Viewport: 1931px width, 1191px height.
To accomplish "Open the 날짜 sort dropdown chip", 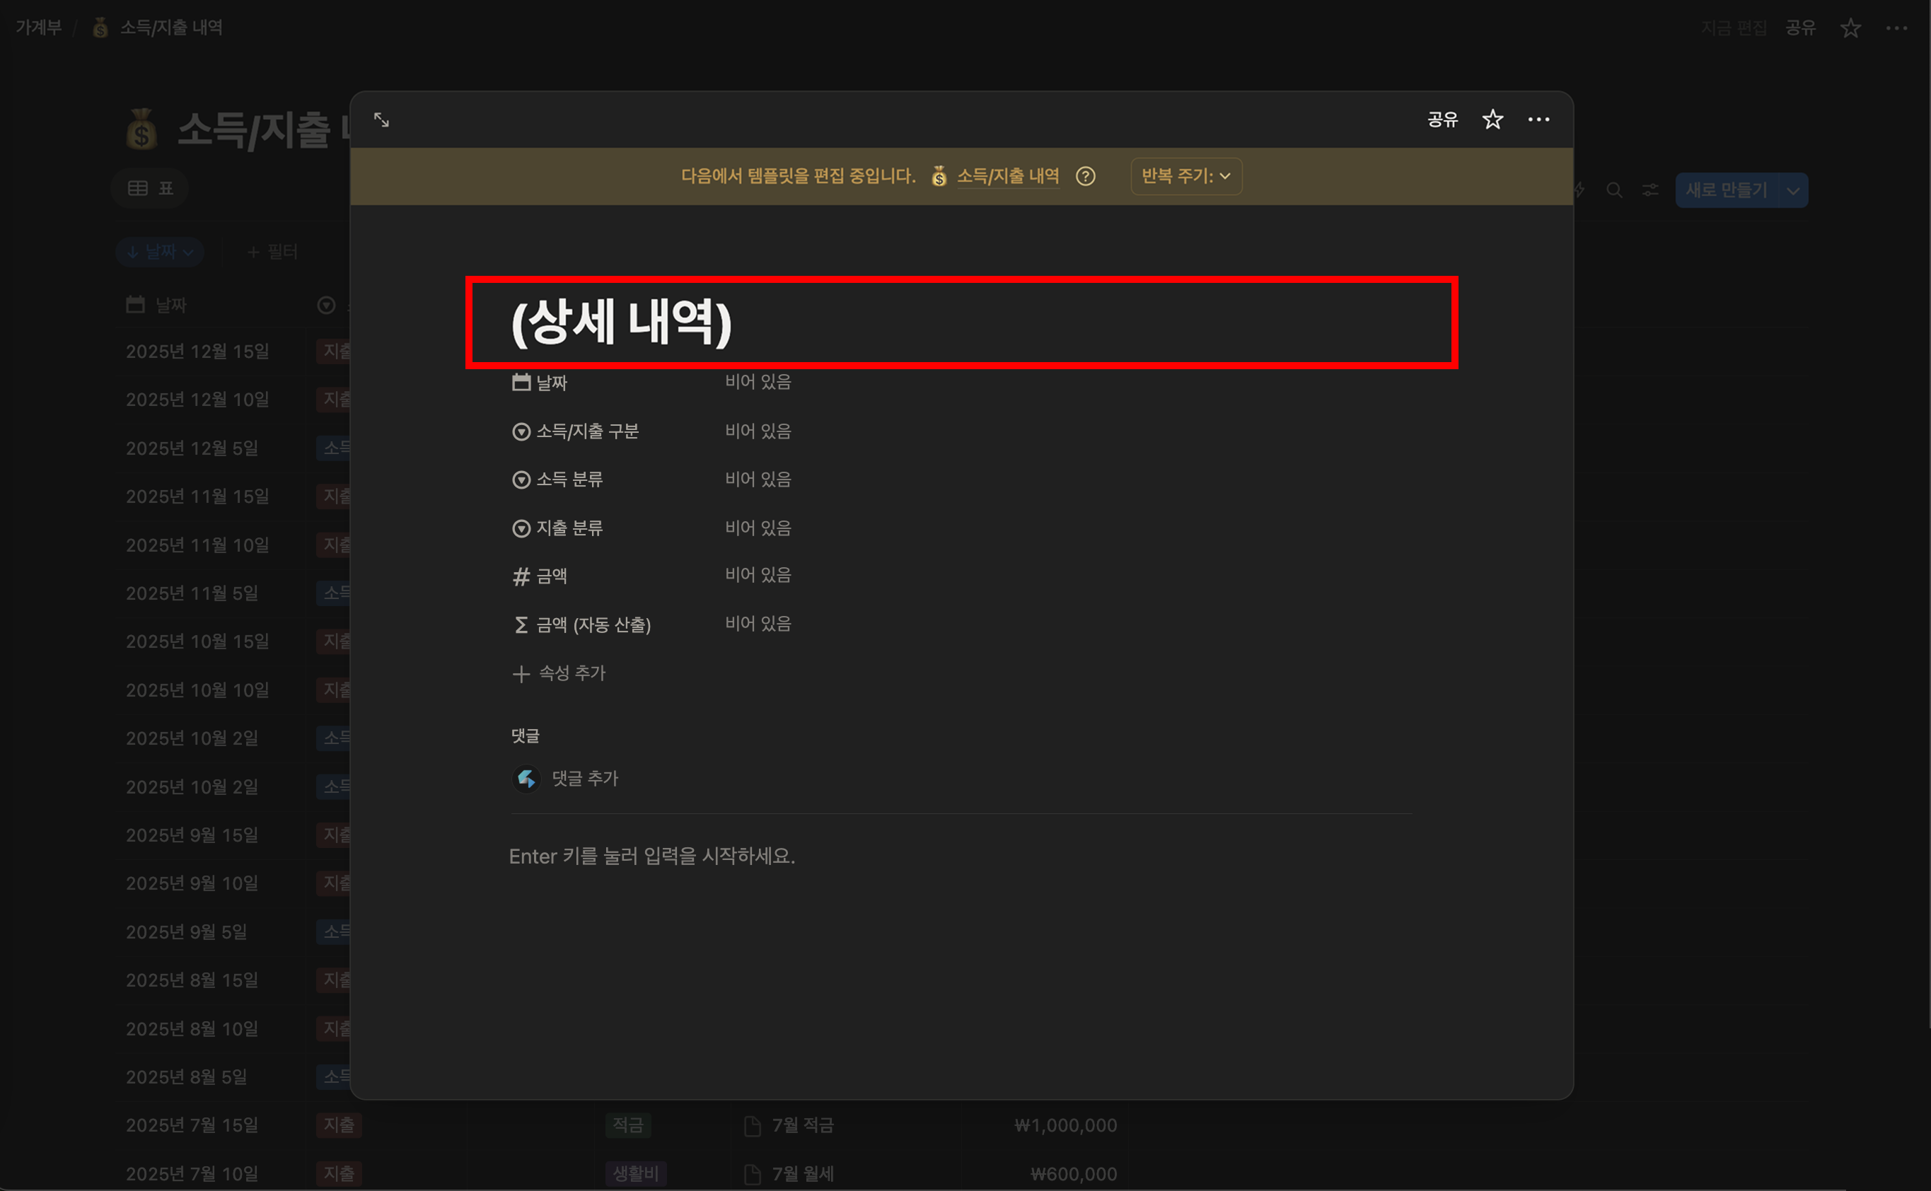I will coord(160,252).
